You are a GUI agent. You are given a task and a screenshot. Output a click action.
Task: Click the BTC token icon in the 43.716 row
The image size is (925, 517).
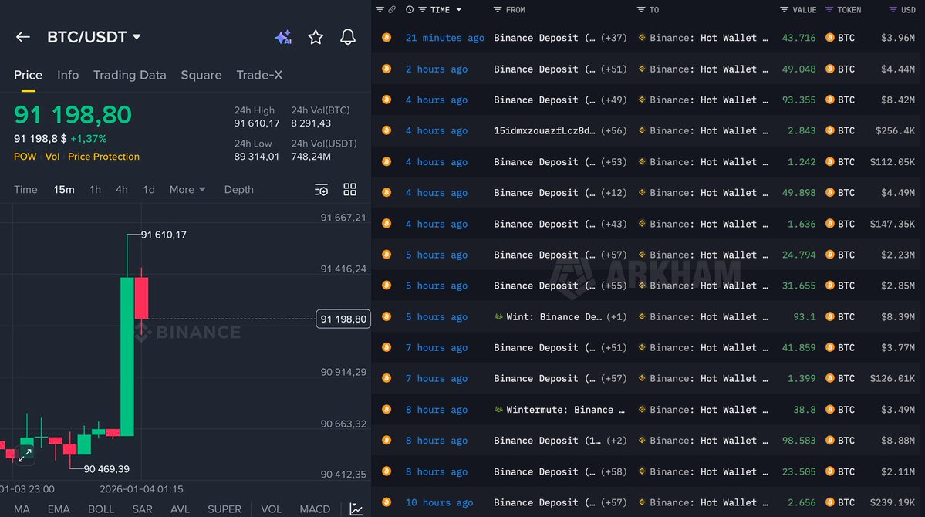(x=830, y=37)
